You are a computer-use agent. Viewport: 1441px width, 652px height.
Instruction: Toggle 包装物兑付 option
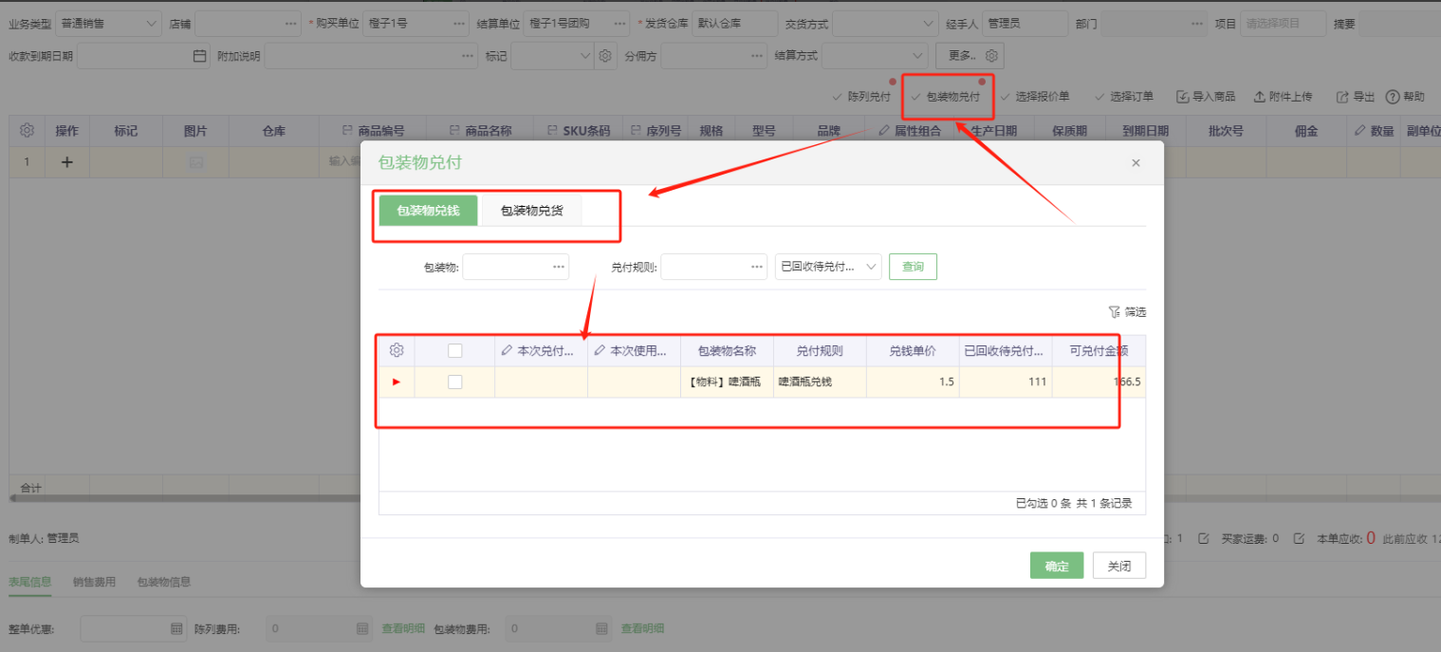point(945,97)
